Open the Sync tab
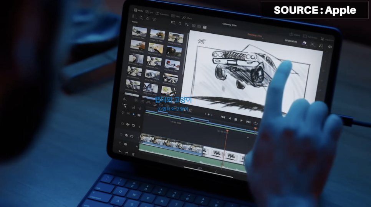The image size is (371, 207). tap(149, 12)
